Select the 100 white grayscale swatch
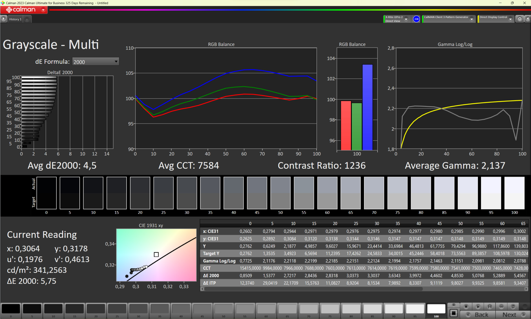Screen dimensions: 531x319 click(436, 309)
